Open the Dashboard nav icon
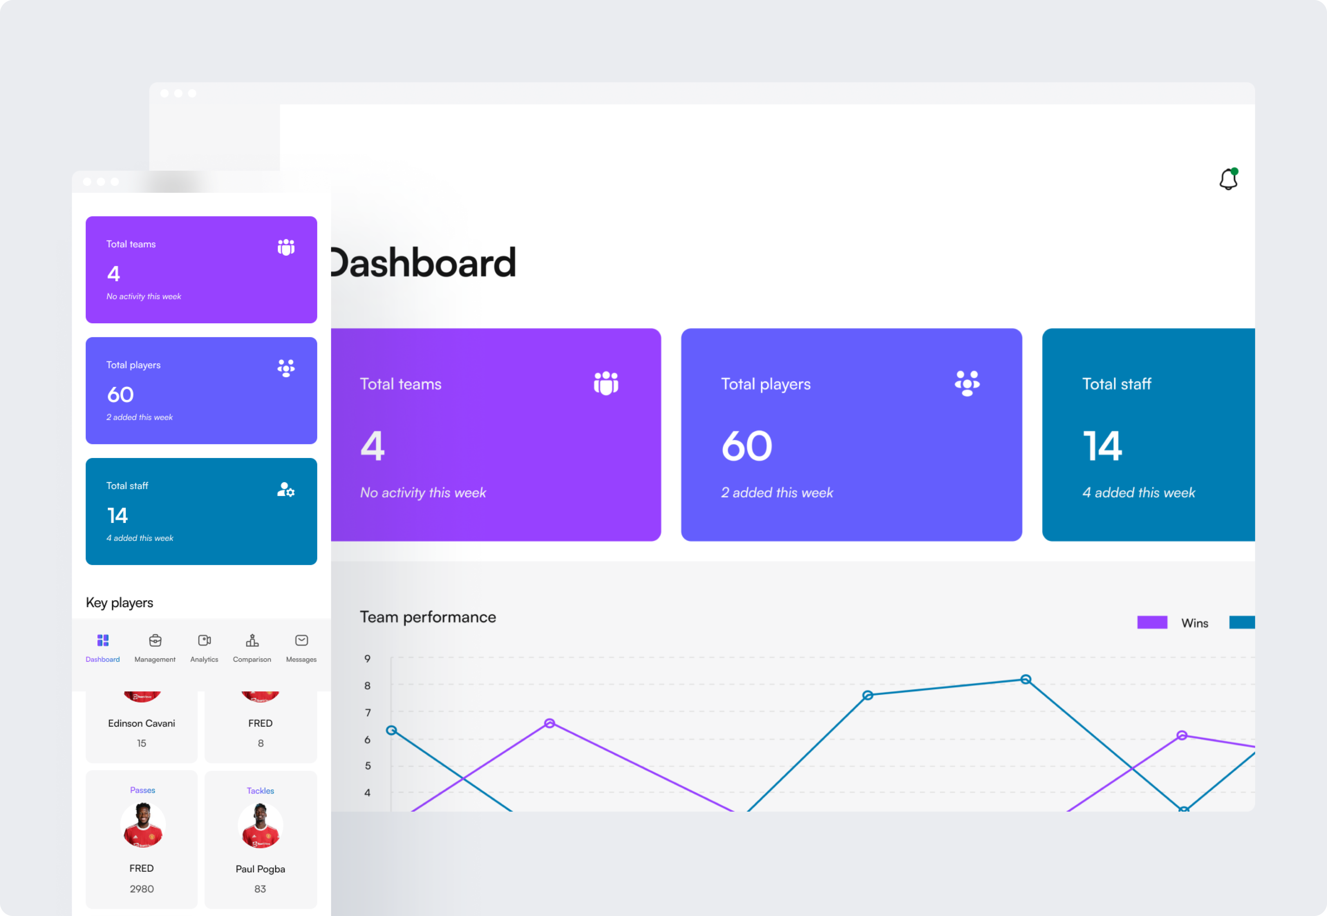Image resolution: width=1327 pixels, height=916 pixels. pos(103,640)
